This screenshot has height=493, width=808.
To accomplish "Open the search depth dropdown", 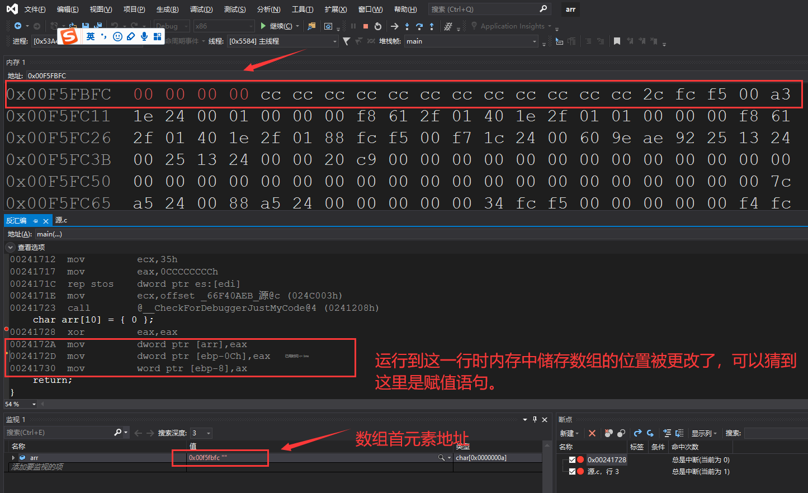I will coord(209,433).
